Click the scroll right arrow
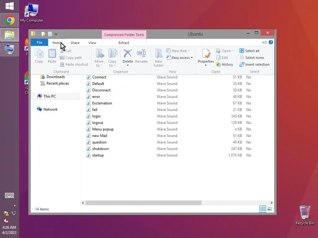Image resolution: width=318 pixels, height=238 pixels. pyautogui.click(x=271, y=203)
